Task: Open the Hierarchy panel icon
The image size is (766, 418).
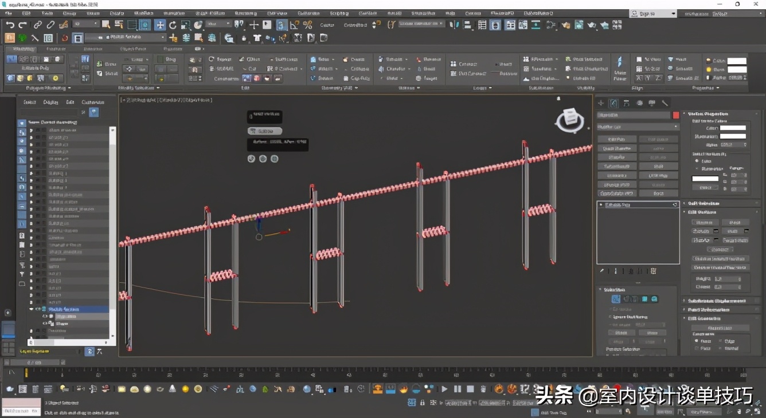Action: click(626, 103)
